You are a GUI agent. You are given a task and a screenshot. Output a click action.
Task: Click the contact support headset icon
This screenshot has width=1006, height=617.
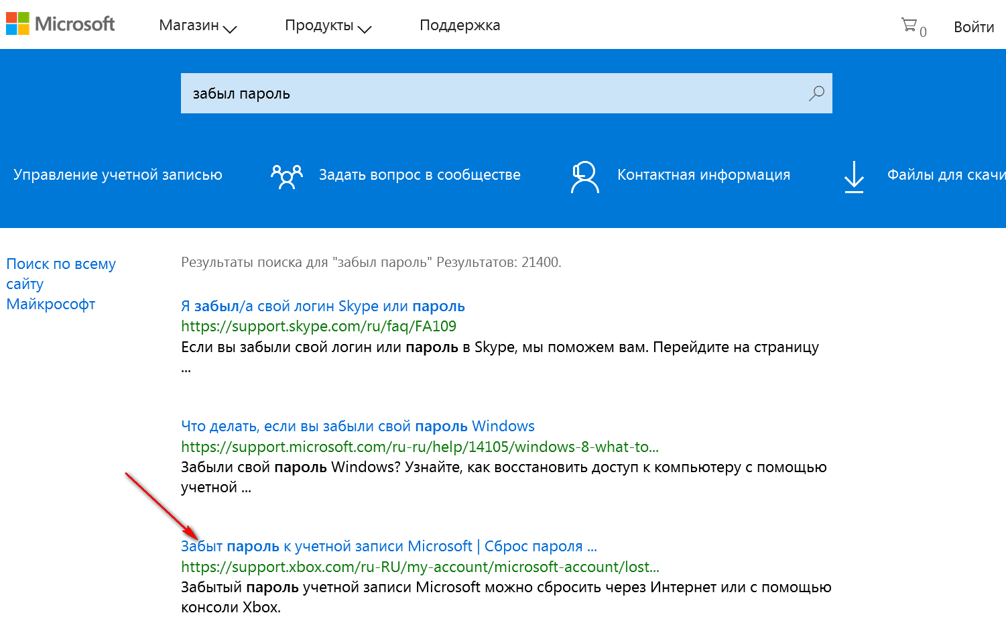(x=584, y=177)
